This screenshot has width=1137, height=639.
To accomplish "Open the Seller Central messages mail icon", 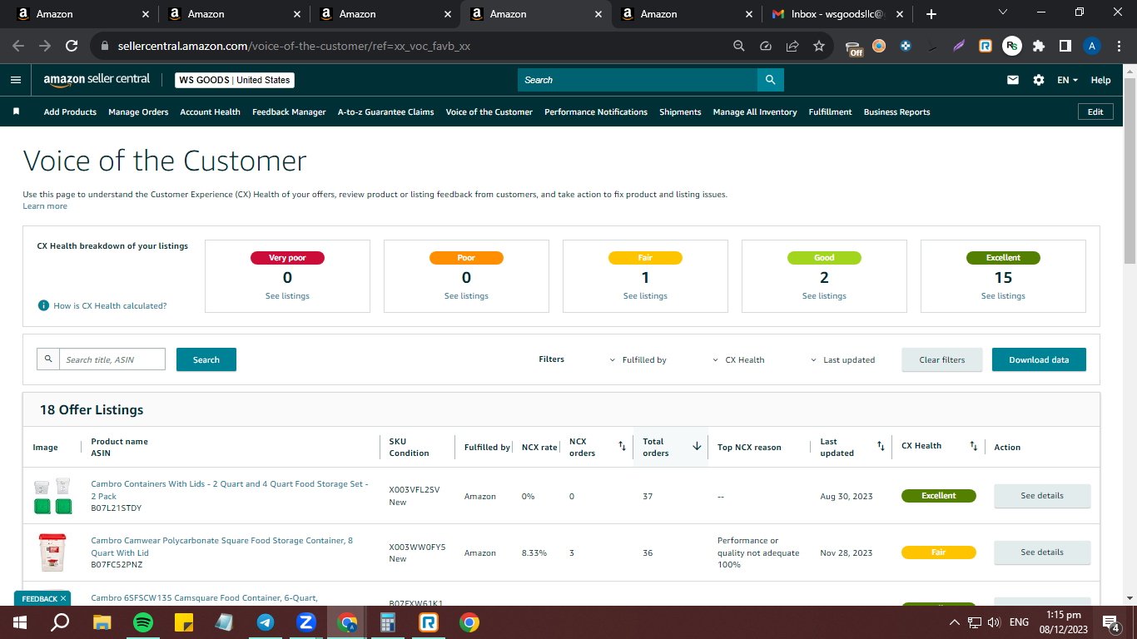I will tap(1013, 80).
